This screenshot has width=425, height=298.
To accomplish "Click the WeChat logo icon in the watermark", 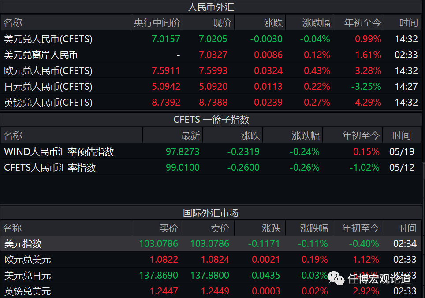I will (336, 278).
